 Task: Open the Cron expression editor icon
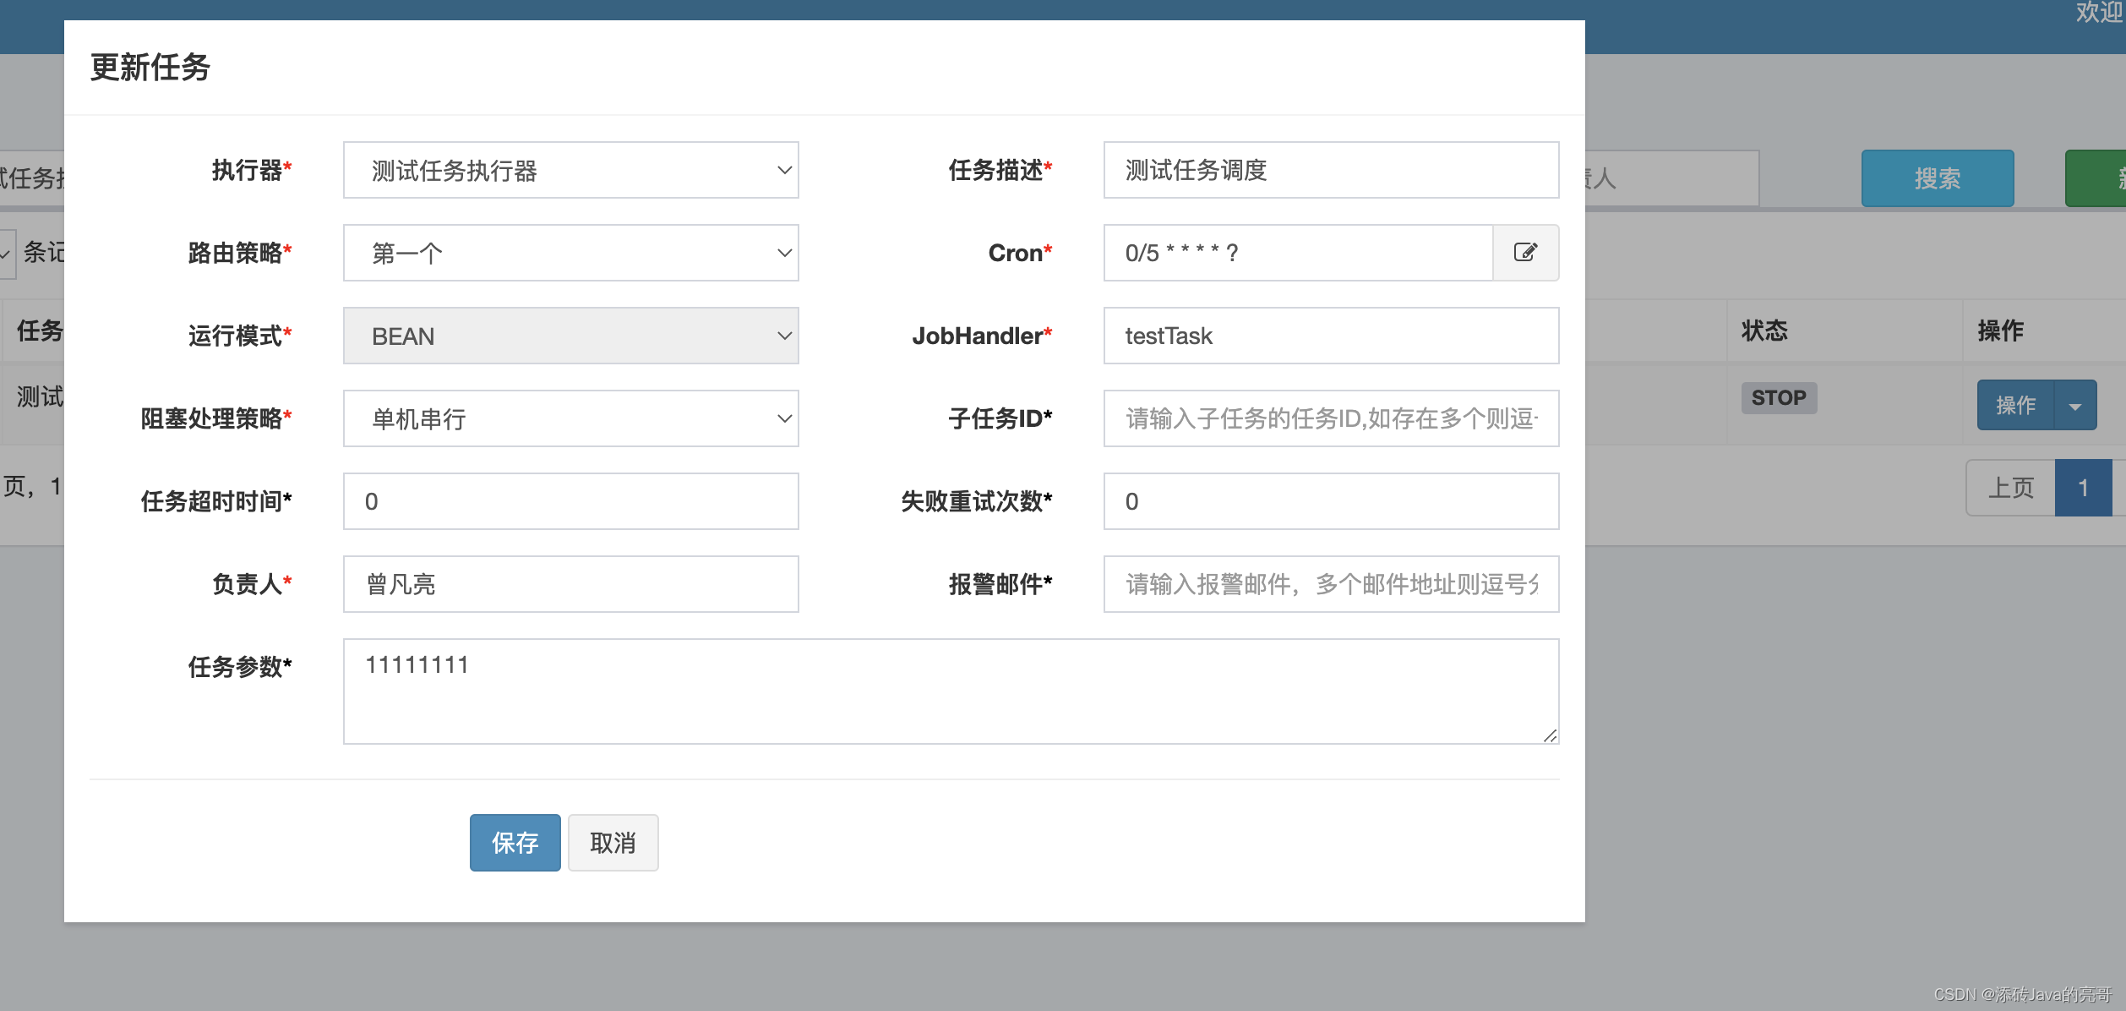[x=1525, y=252]
